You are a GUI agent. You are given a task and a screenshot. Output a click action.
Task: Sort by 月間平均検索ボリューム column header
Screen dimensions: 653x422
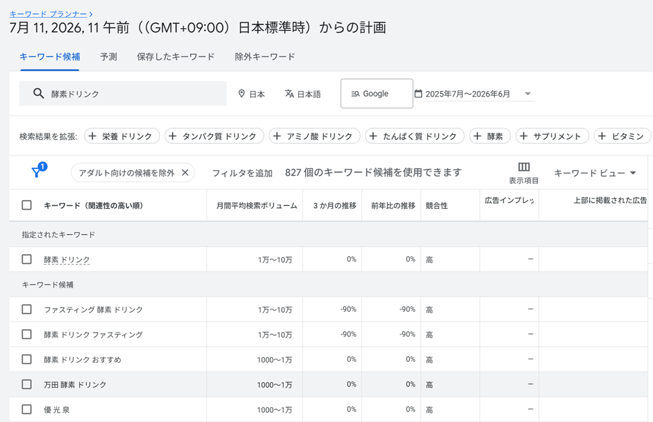(x=256, y=205)
